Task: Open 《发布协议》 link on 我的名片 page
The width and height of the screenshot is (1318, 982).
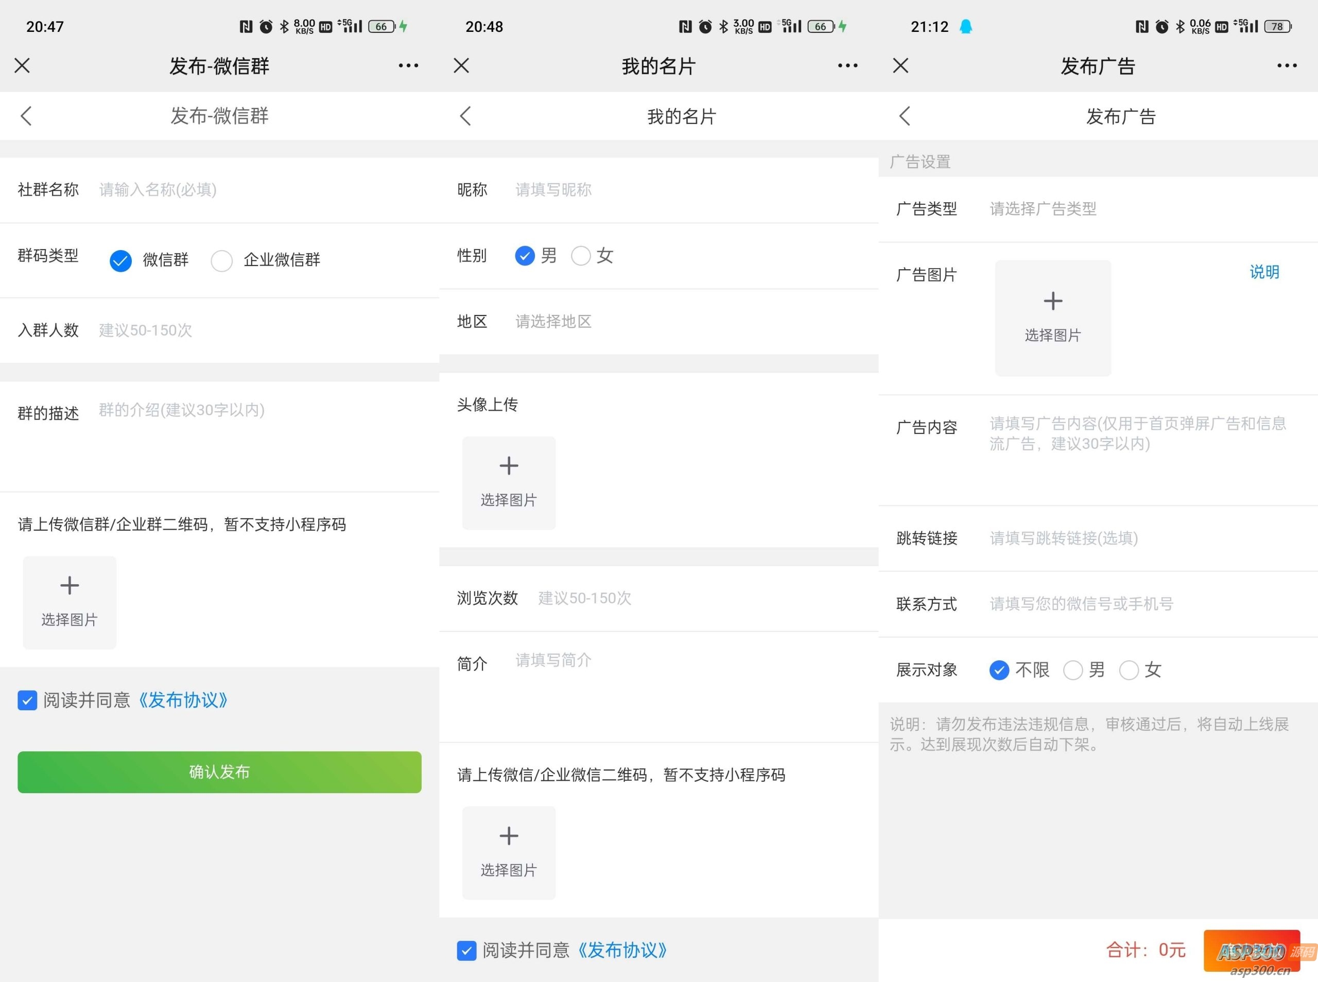Action: (622, 950)
